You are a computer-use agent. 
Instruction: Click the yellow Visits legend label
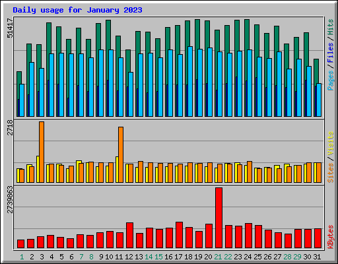click(x=330, y=143)
